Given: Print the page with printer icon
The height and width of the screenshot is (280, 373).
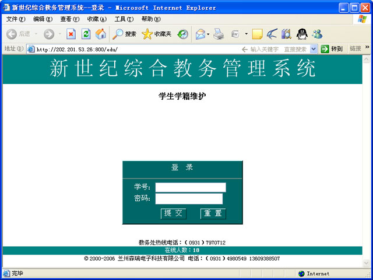Looking at the screenshot, I should click(x=219, y=34).
